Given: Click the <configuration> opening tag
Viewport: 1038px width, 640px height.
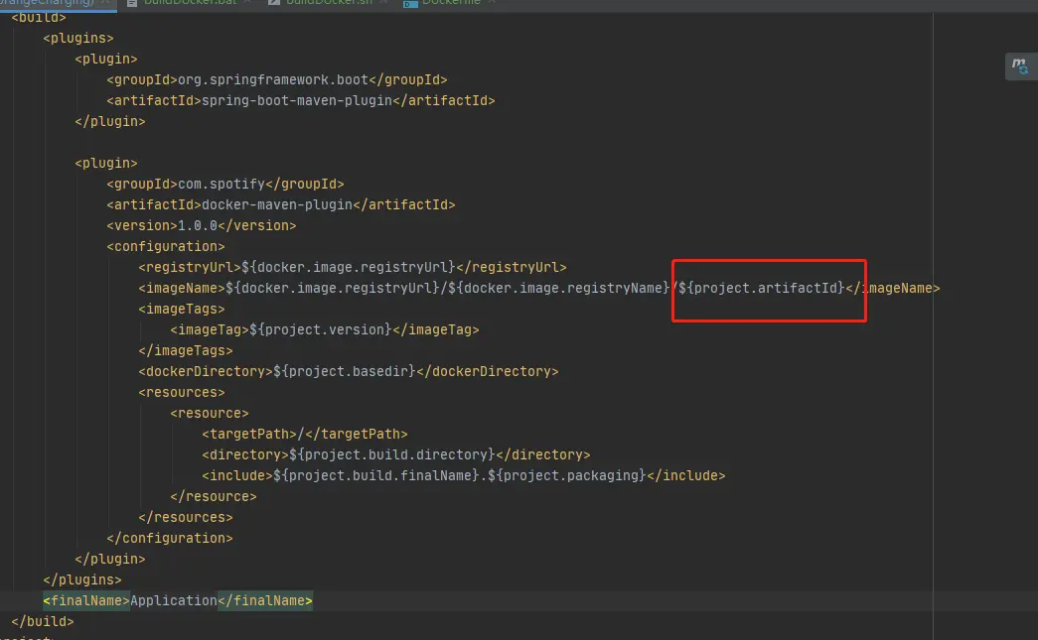Looking at the screenshot, I should click(166, 247).
